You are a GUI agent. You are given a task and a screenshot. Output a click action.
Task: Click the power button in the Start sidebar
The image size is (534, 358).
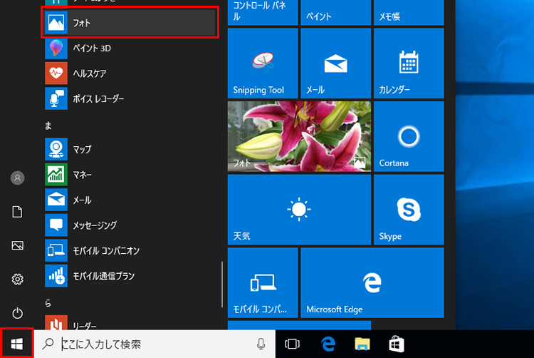click(x=18, y=313)
